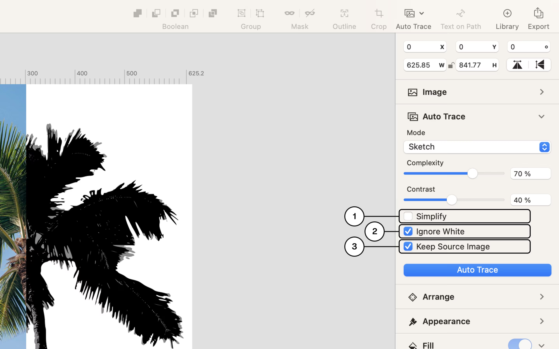Toggle the Simplify checkbox
Viewport: 559px width, 349px height.
pos(408,216)
